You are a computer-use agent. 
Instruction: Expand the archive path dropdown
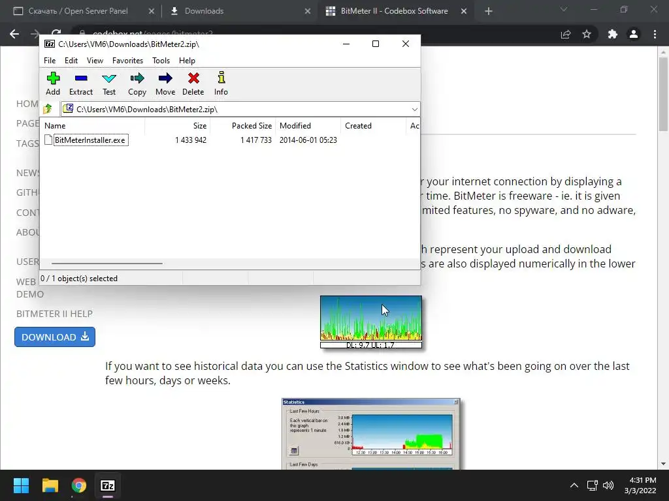[x=414, y=110]
